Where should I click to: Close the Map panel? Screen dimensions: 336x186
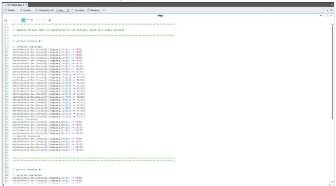331,16
